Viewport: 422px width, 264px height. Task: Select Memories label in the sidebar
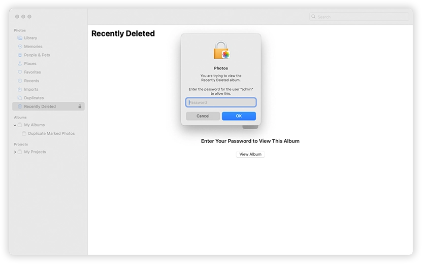coord(33,47)
